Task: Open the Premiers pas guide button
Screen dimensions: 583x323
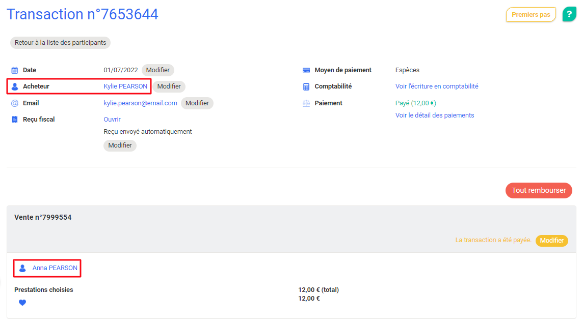Action: point(531,15)
